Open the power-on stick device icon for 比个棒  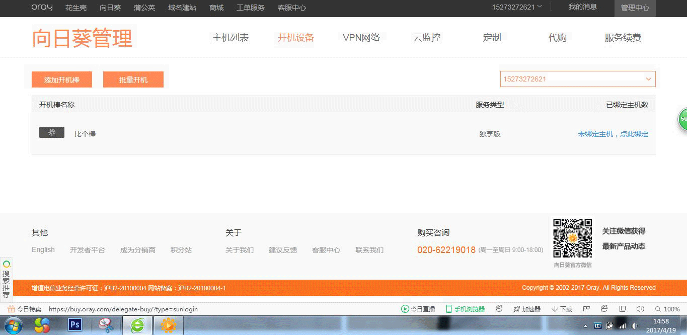pyautogui.click(x=52, y=133)
